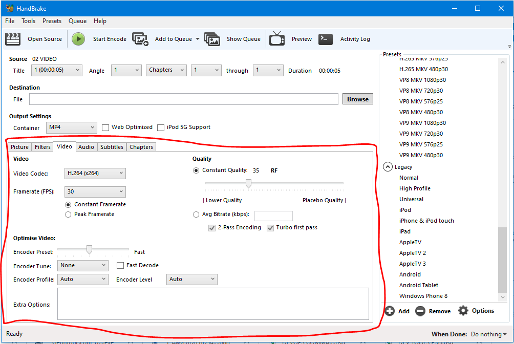
Task: Open the Chapters range type dropdown
Action: click(x=166, y=70)
